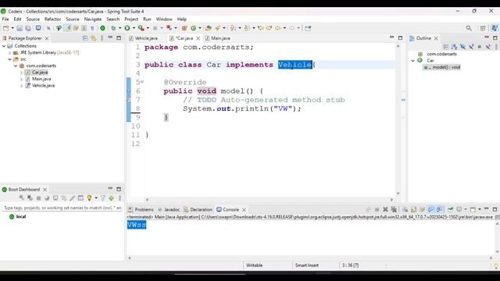This screenshot has height=281, width=500.
Task: Open the Window menu
Action: [x=164, y=19]
